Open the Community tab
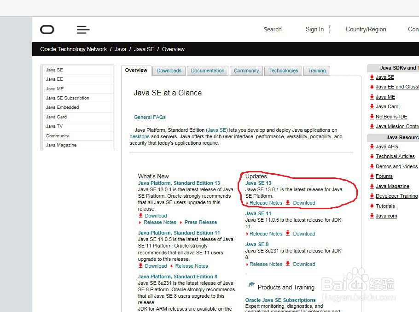419x312 pixels. [246, 71]
